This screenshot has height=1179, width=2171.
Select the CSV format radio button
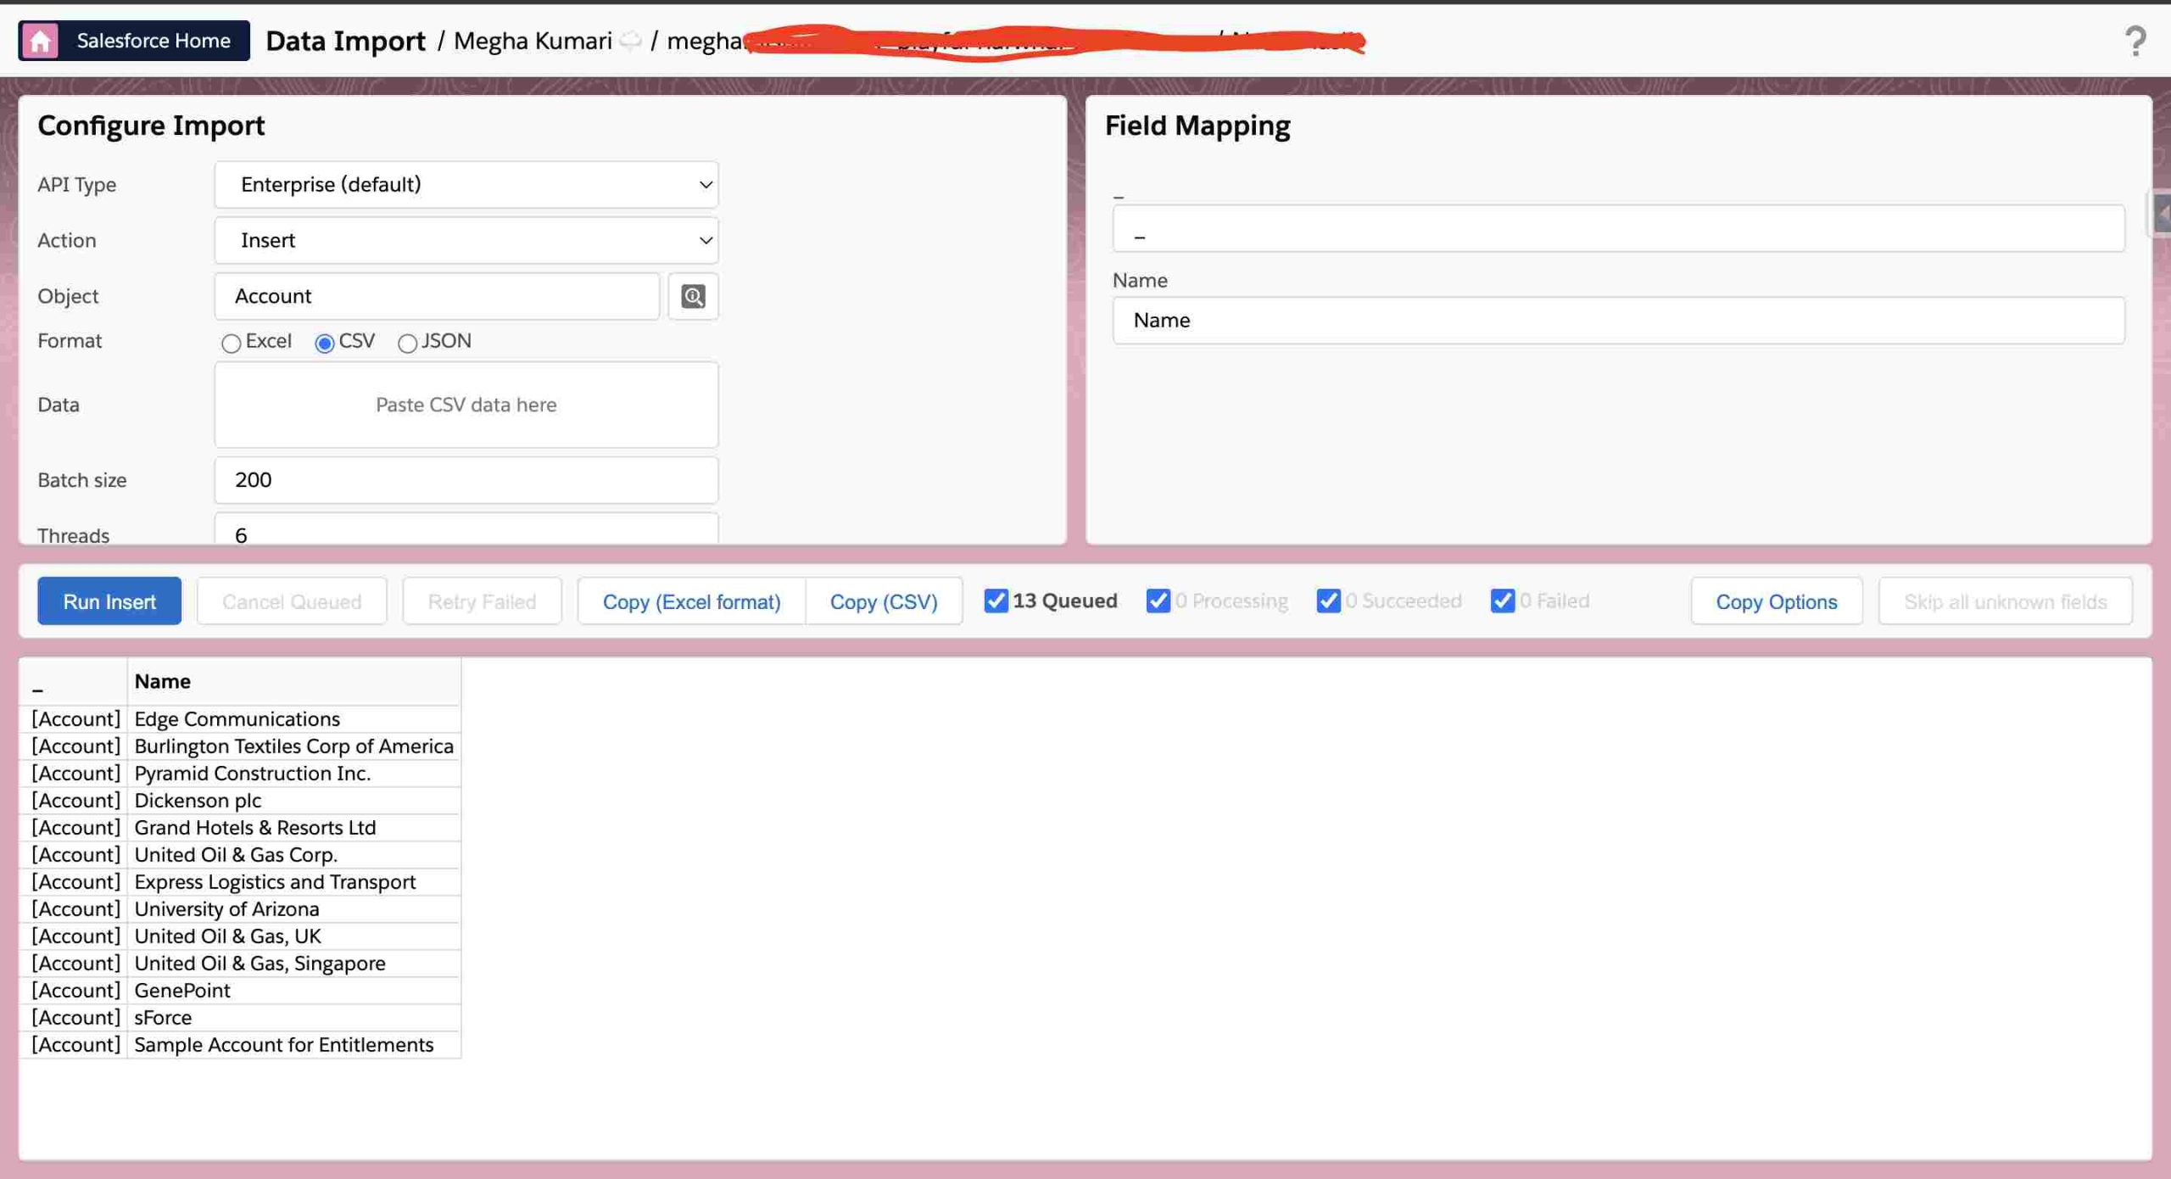[324, 343]
